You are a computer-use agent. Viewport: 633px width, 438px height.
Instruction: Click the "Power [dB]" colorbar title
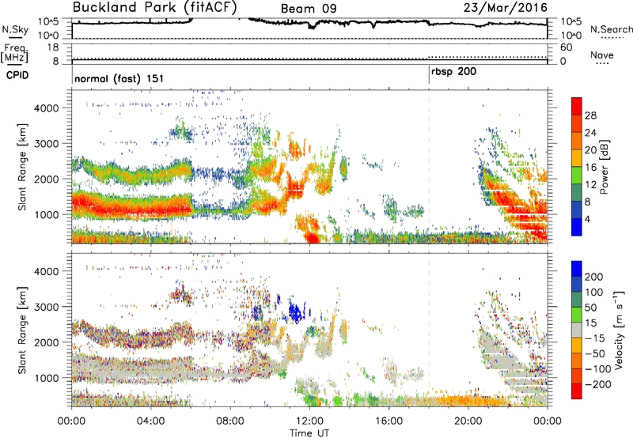604,167
